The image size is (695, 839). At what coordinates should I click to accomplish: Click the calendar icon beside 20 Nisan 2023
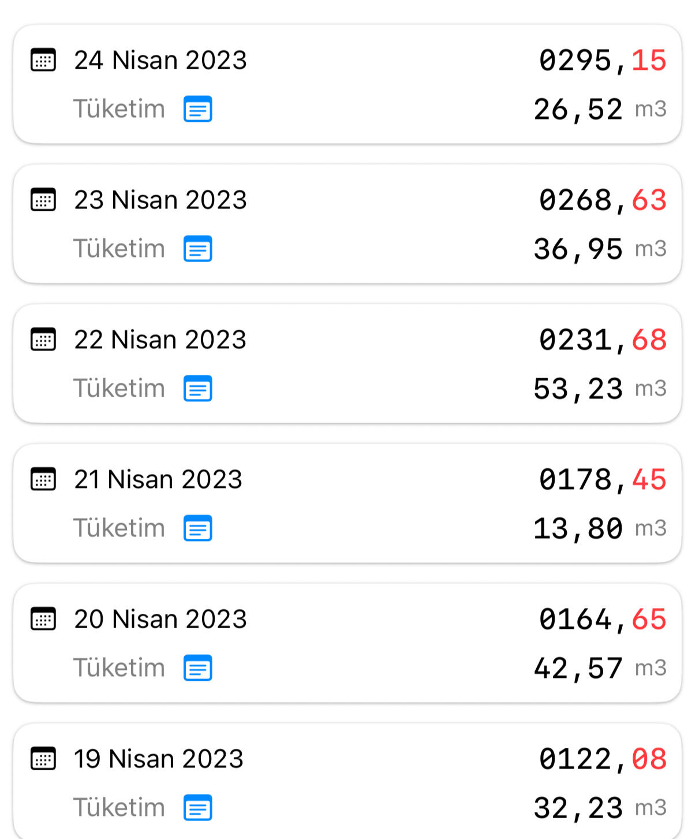(x=43, y=619)
